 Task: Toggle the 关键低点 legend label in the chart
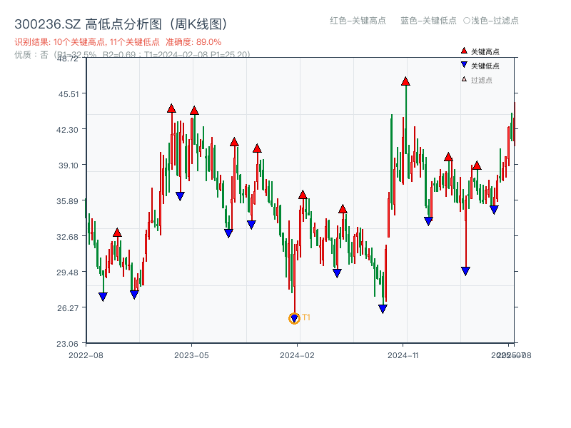(x=485, y=66)
